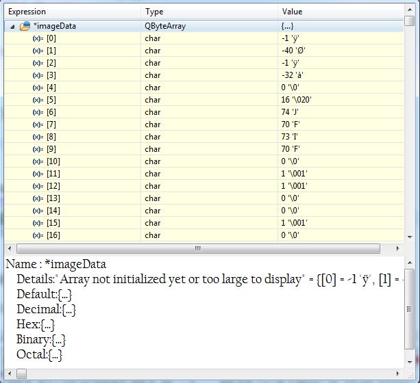Viewport: 420px width, 383px height.
Task: Click the detail pane vertical scrollbar thumb
Action: click(x=410, y=309)
